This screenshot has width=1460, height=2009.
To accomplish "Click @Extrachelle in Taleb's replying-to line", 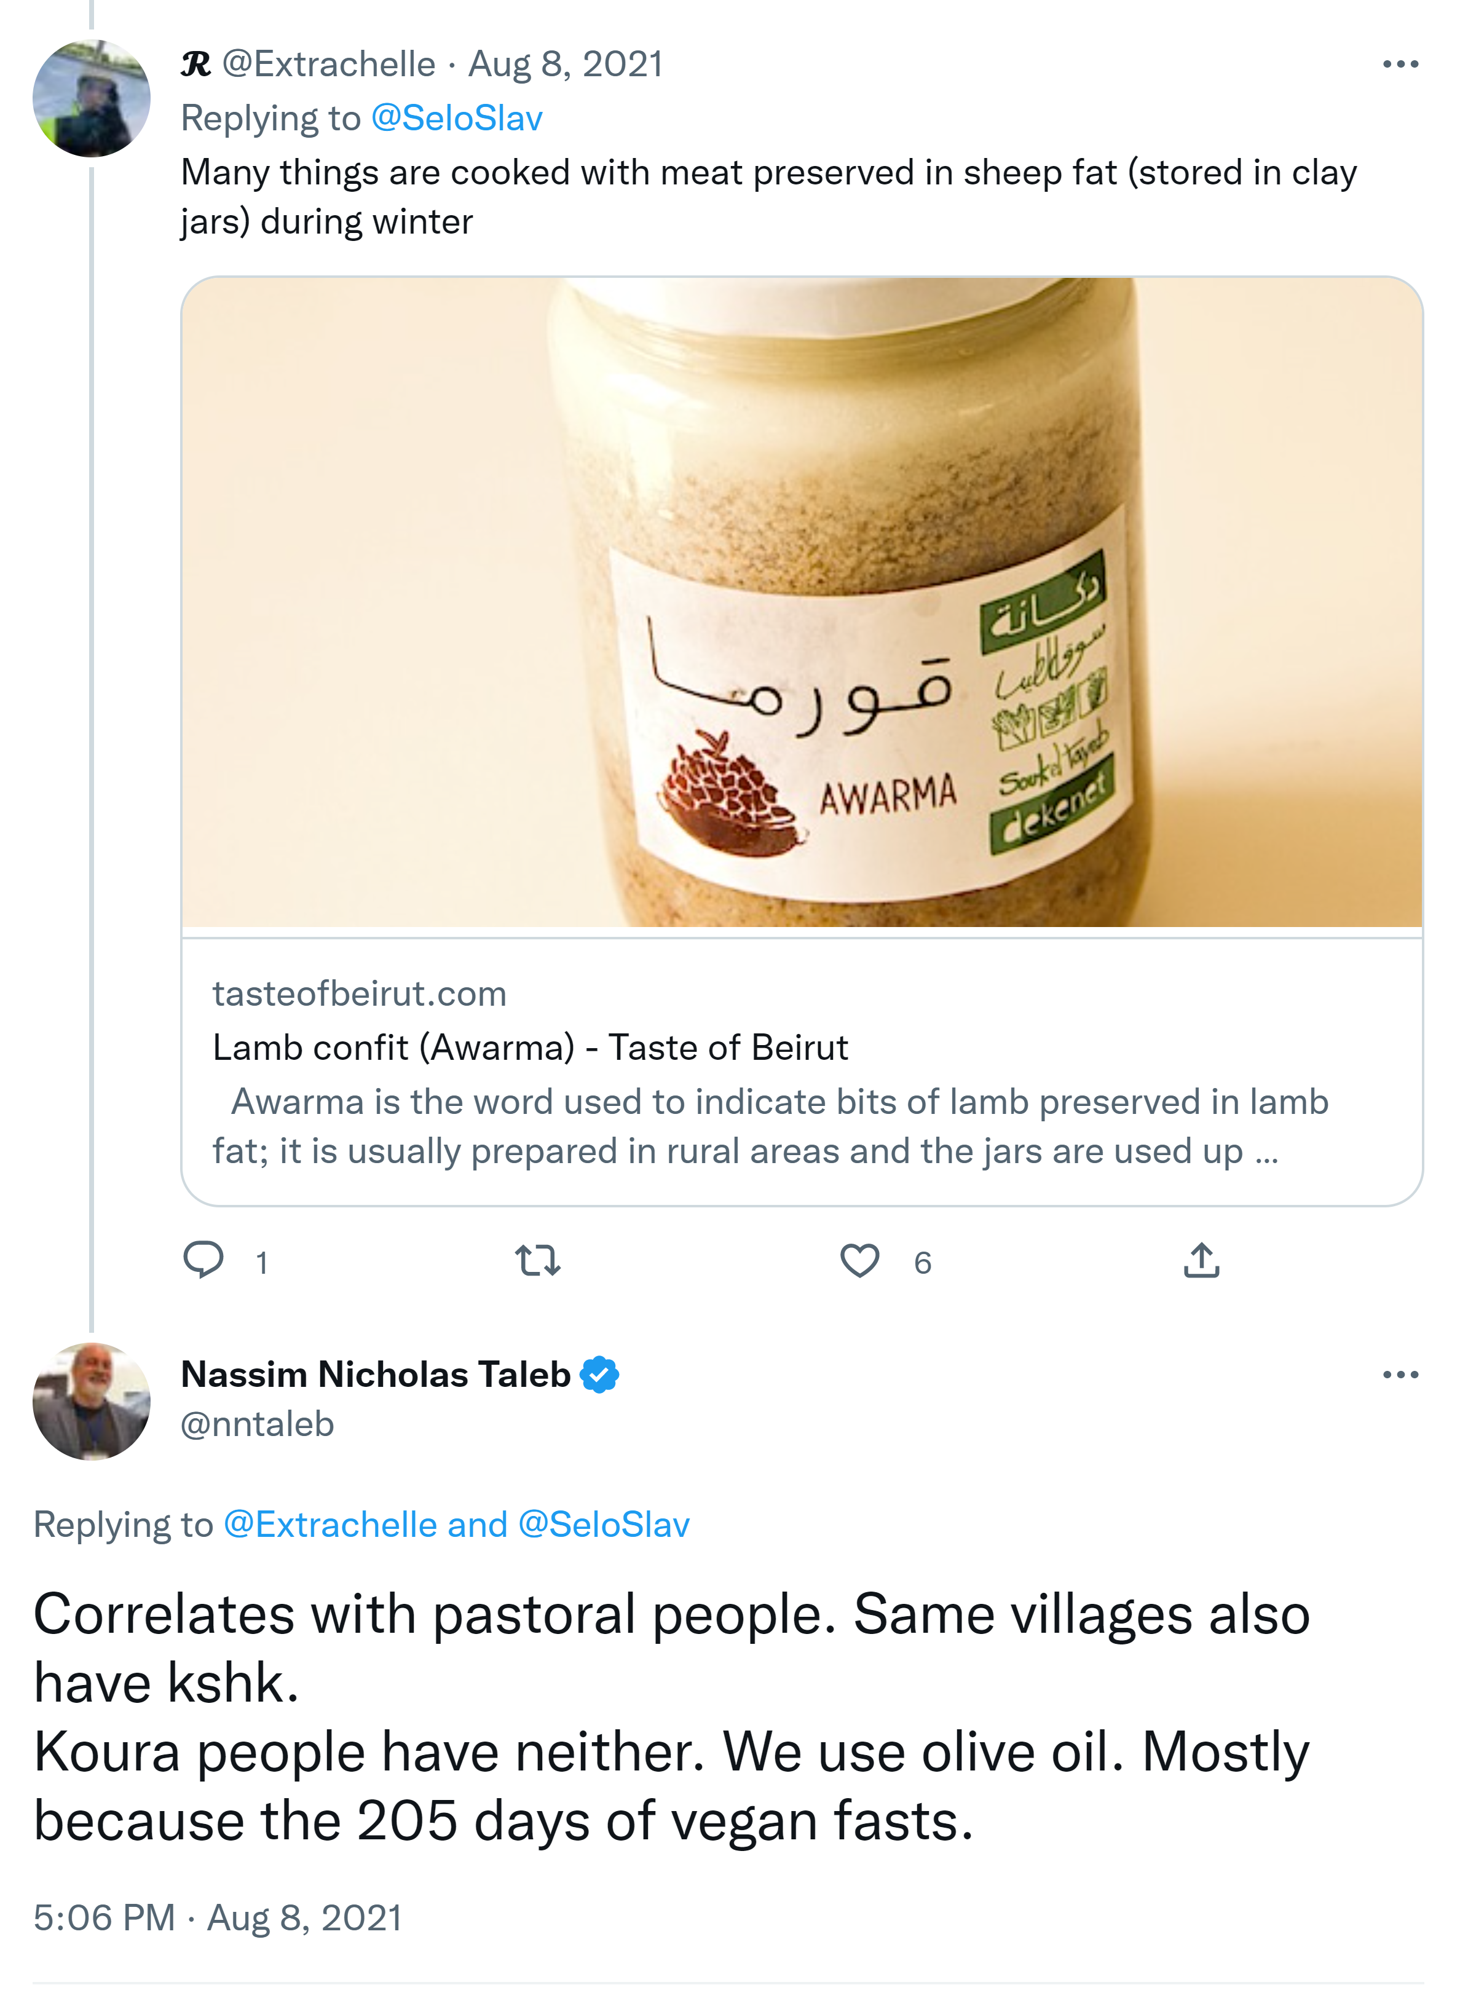I will (x=329, y=1525).
